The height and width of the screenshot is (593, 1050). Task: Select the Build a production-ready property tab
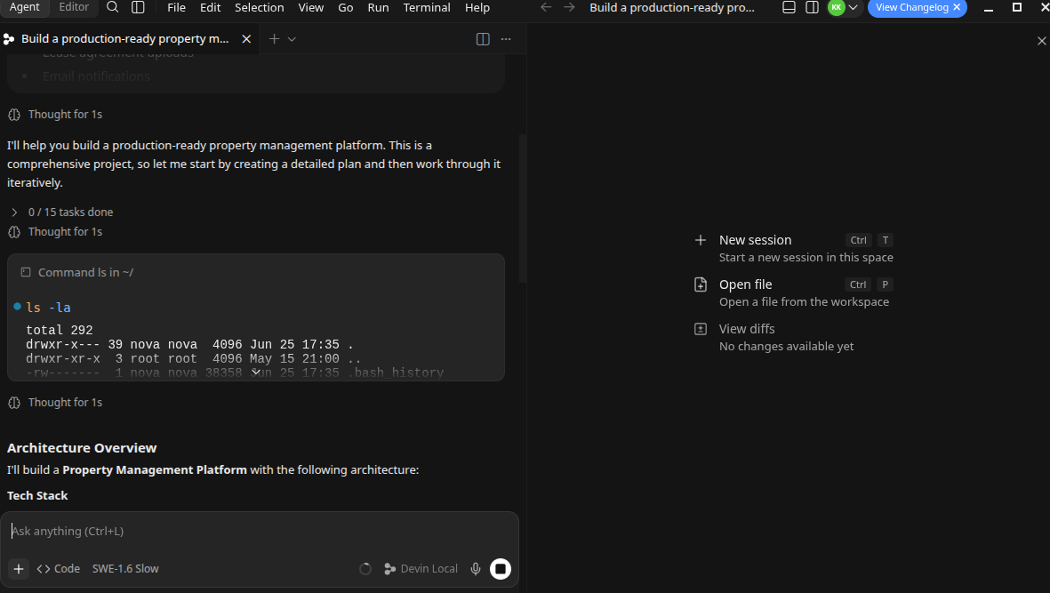click(x=125, y=39)
